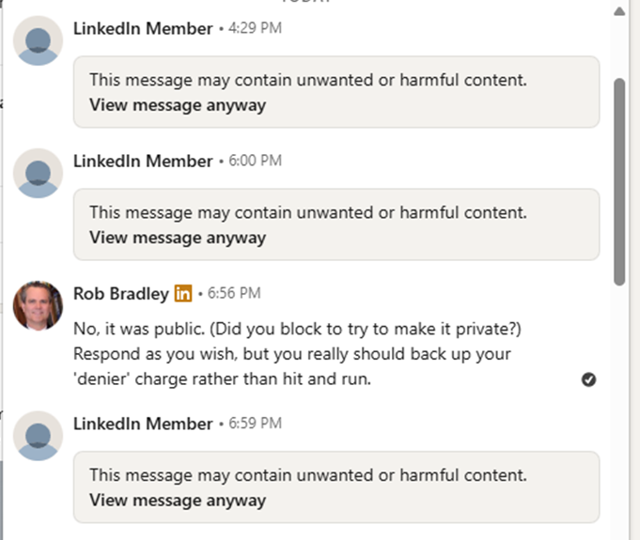Open the 4:29 PM LinkedIn Member avatar

click(38, 40)
